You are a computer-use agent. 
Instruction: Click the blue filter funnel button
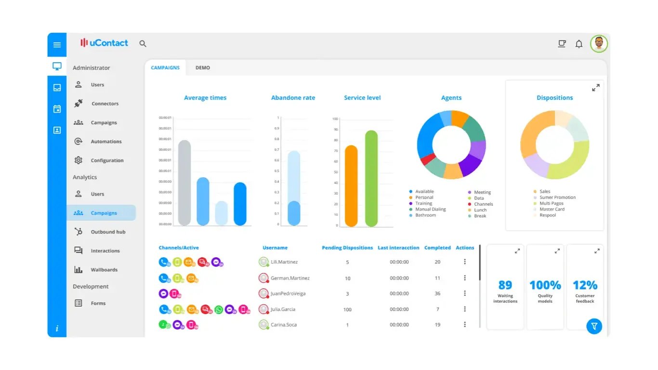594,326
